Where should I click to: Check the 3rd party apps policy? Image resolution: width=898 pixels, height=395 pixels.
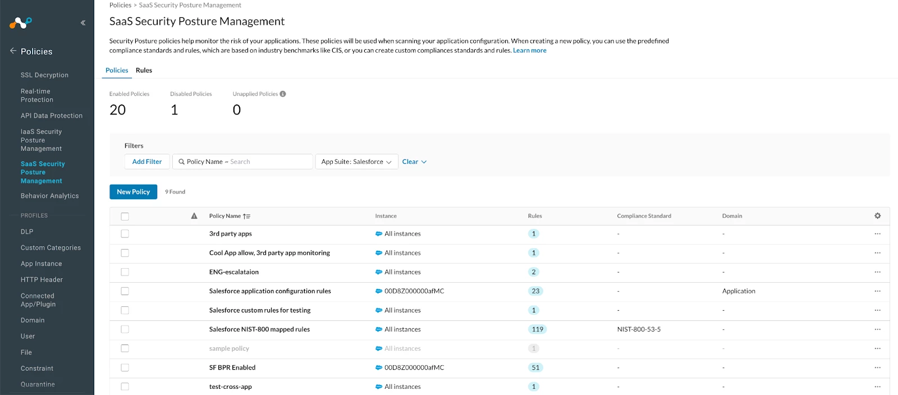tap(125, 234)
